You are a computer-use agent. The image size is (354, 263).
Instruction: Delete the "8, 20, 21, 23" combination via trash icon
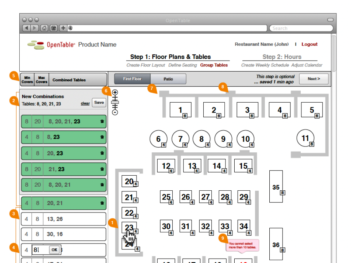pos(102,122)
